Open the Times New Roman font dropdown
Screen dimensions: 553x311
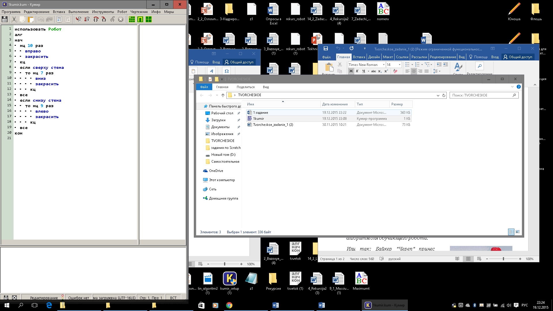coord(384,65)
